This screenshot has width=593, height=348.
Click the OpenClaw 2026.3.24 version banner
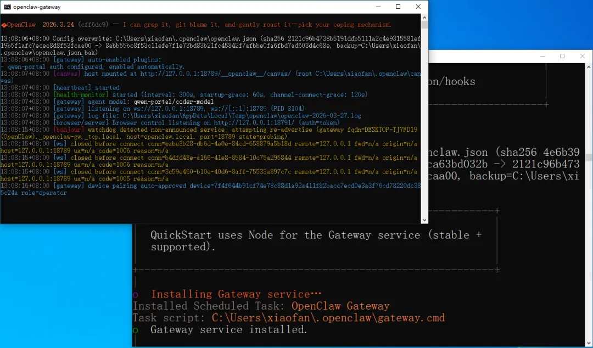(41, 25)
